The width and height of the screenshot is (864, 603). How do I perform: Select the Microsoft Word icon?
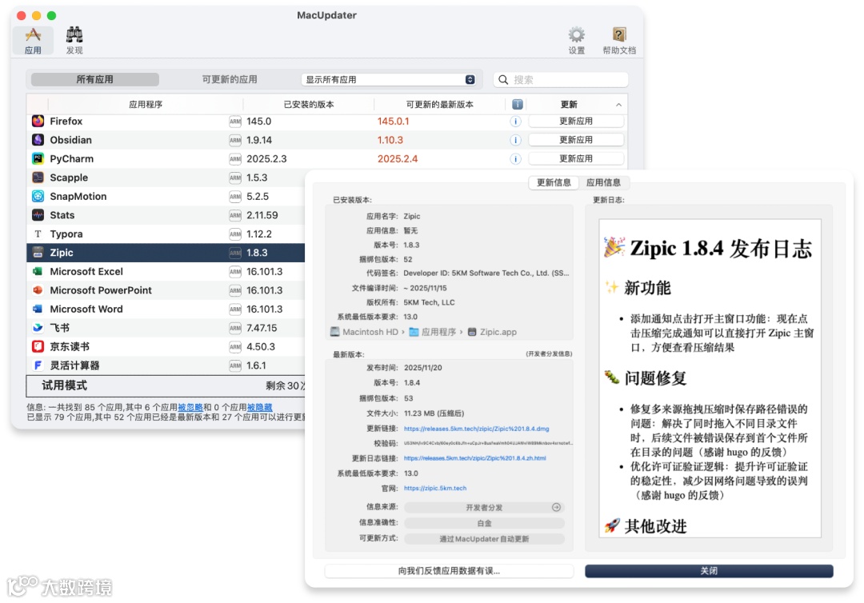(x=38, y=309)
